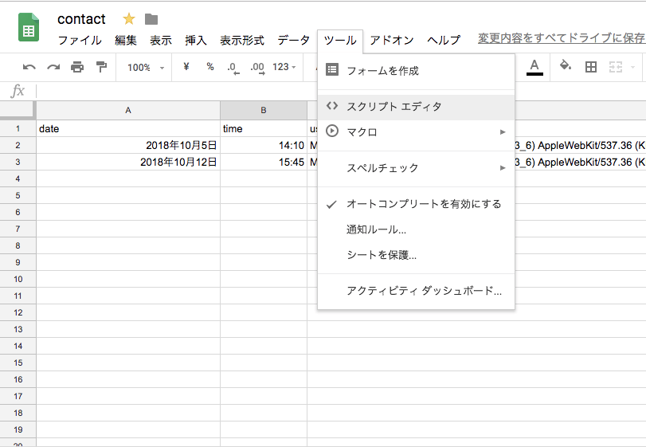
Task: Click 変更内容をすべてドライブに保存 link
Action: coord(561,38)
